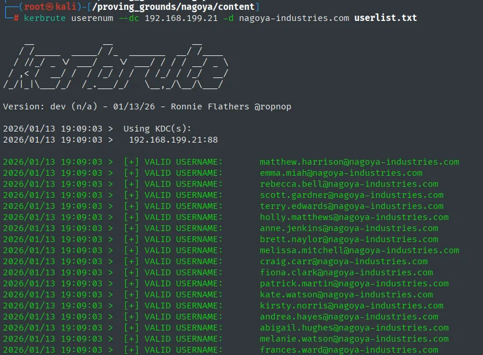Screen dimensions: 483x355
Task: Click fiona.clark@nagoya-industries.com username
Action: click(346, 272)
